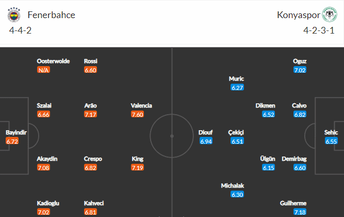The image size is (344, 217).
Task: Click Demirbag's 6.60 rating badge
Action: click(x=300, y=167)
